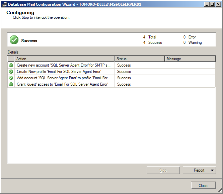Open the Report dropdown arrow
Image resolution: width=223 pixels, height=194 pixels.
point(212,171)
